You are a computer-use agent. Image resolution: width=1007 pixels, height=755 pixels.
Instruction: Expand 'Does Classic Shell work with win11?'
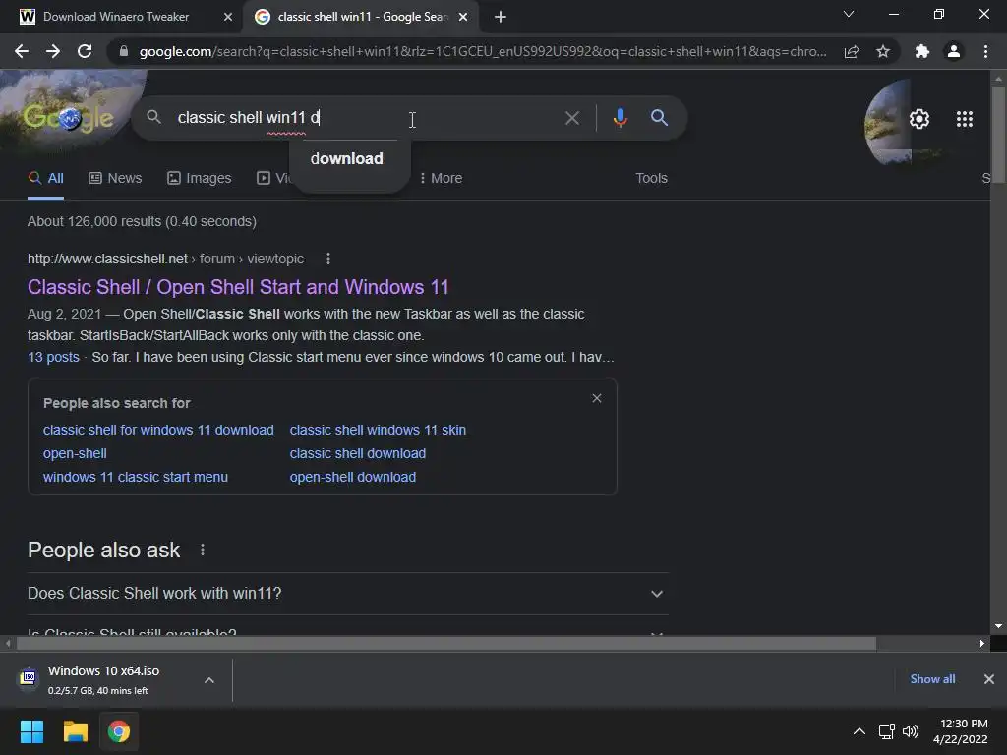(x=347, y=593)
